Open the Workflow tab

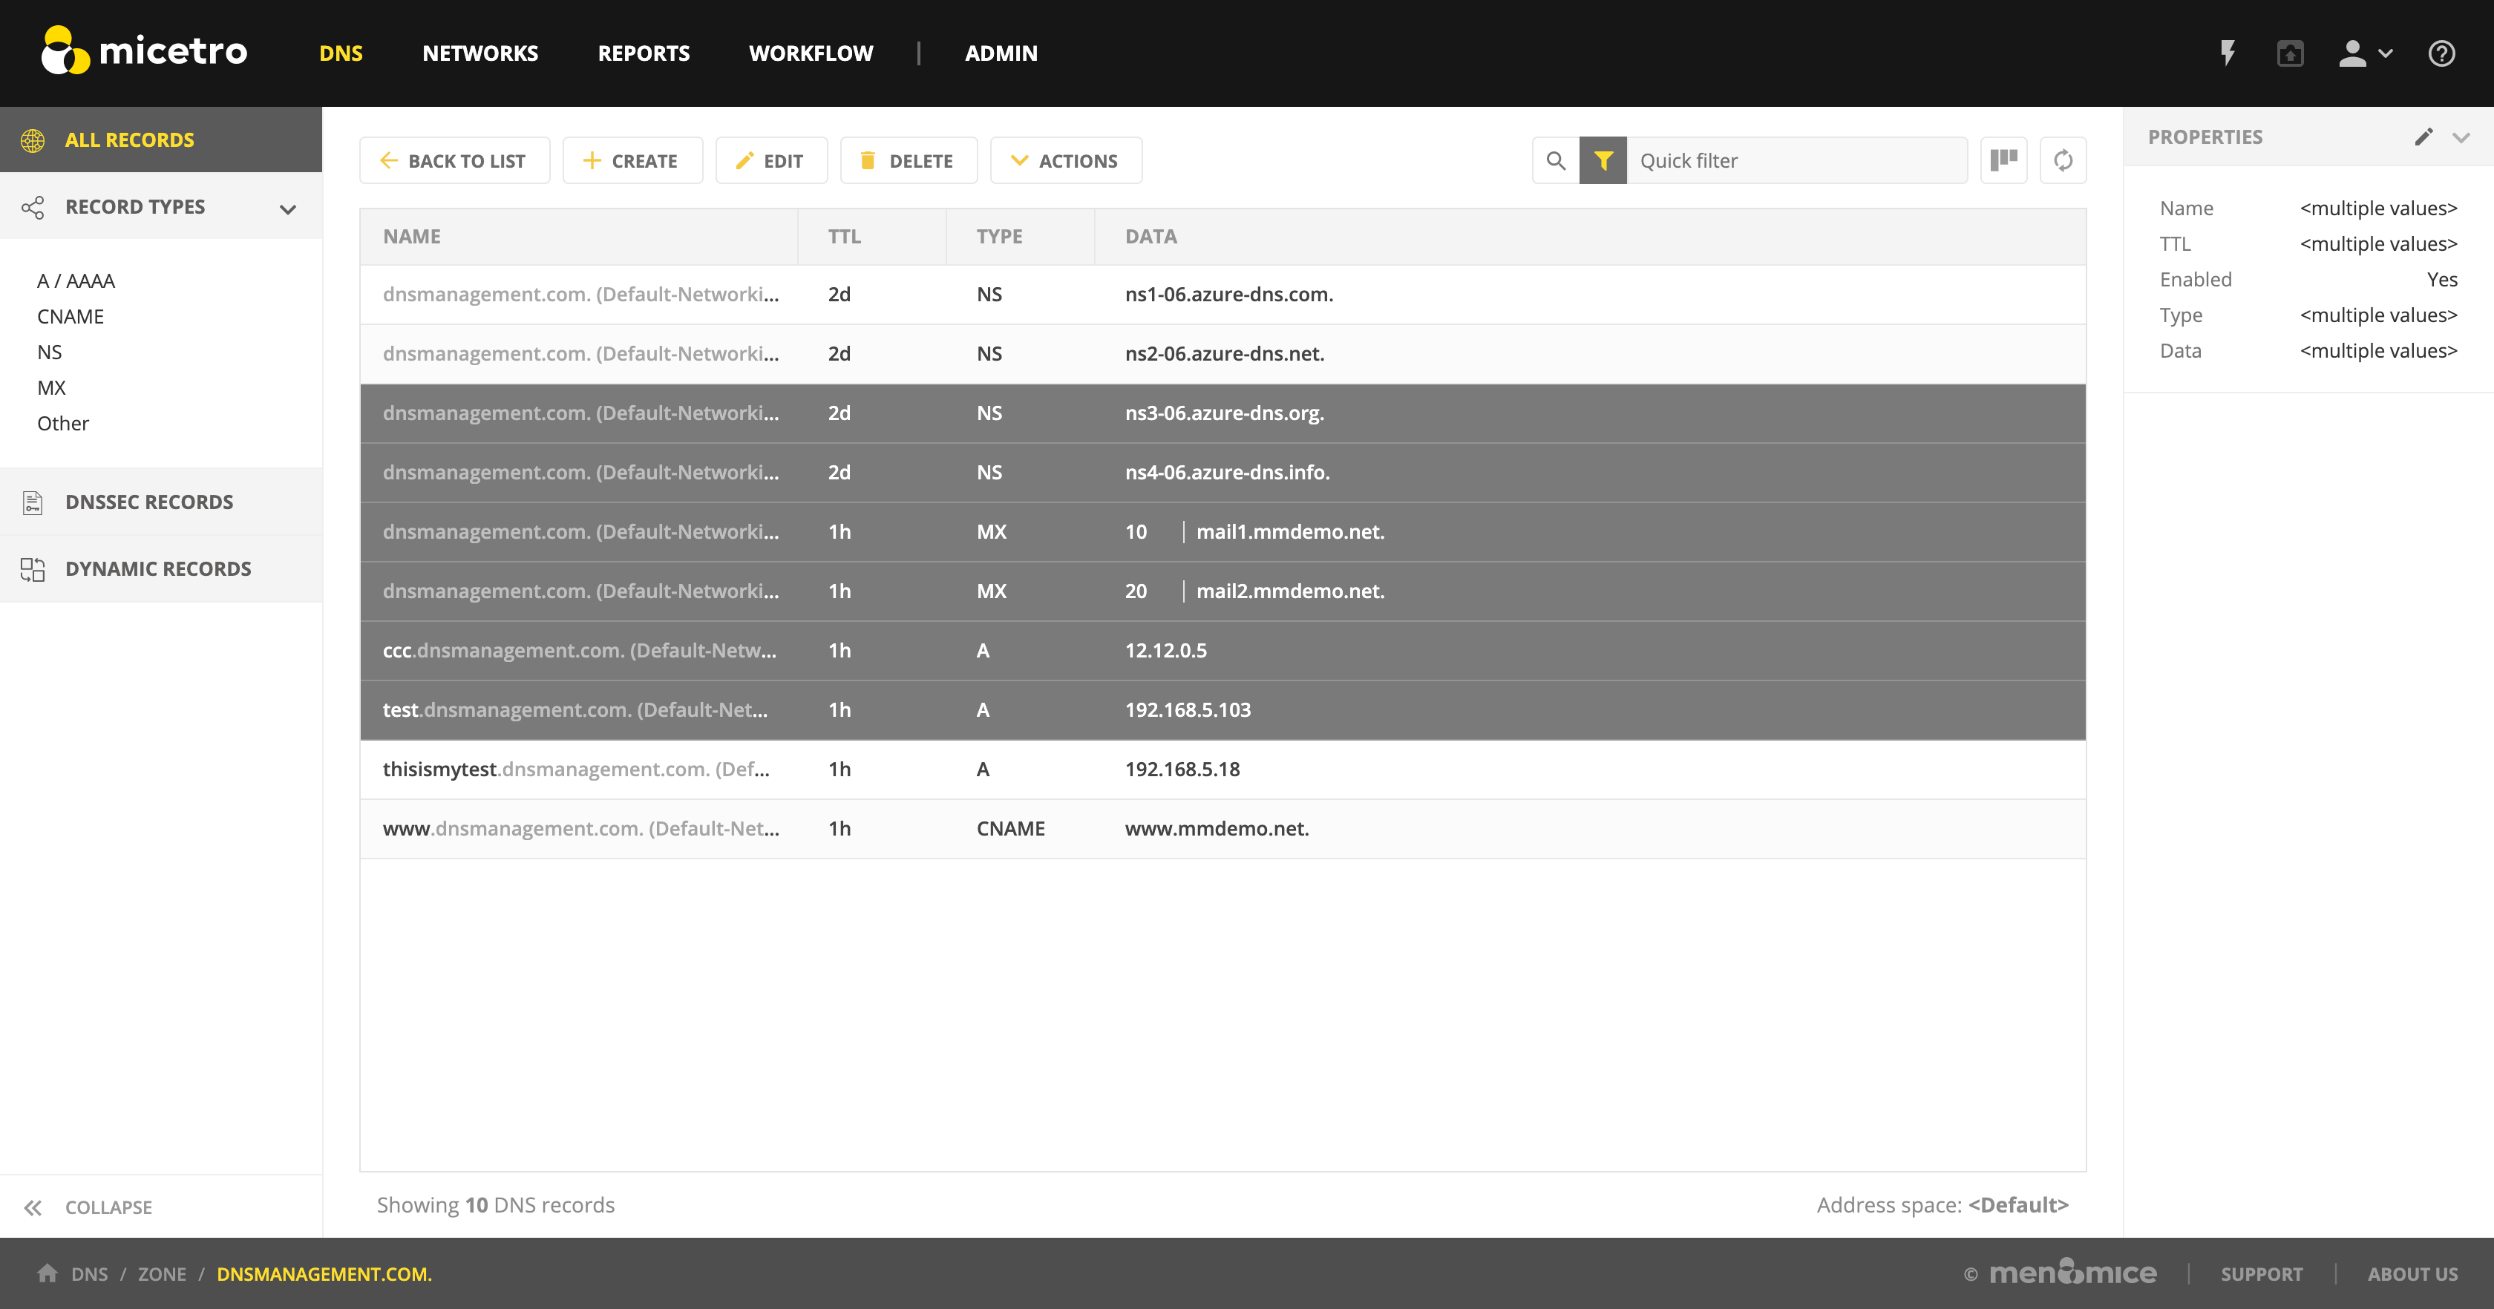[x=811, y=53]
